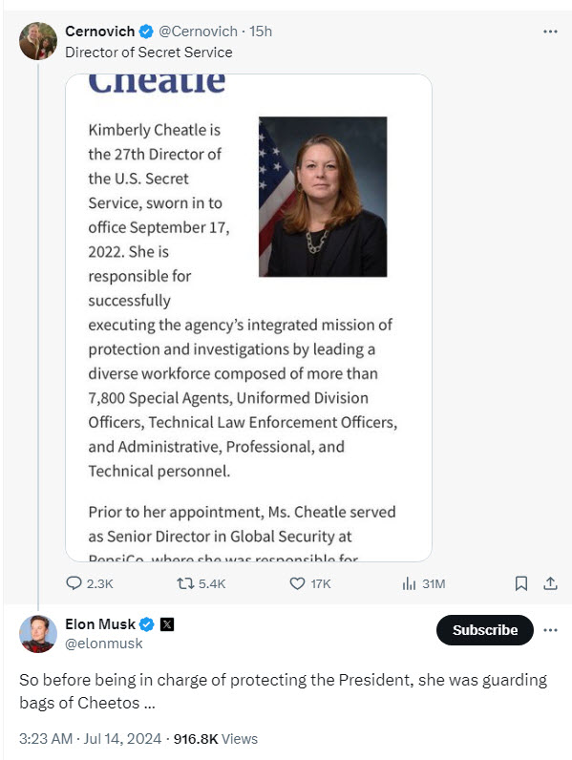Screen dimensions: 572x760
Task: Click the Elon Musk display name
Action: [x=100, y=624]
